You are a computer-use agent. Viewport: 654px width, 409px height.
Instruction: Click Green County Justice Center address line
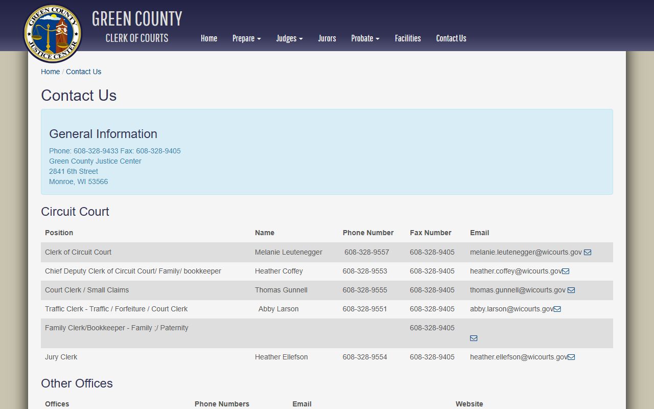coord(95,161)
